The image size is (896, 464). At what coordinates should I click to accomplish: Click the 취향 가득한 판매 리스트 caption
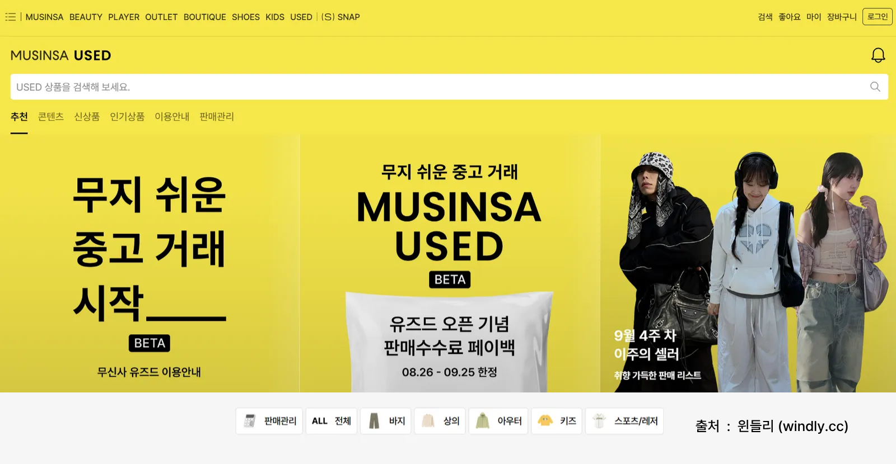(657, 375)
